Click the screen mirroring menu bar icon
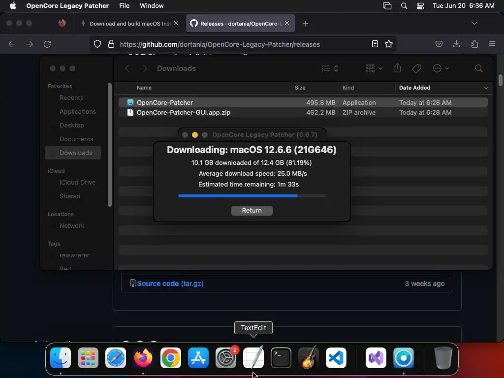 coord(387,6)
